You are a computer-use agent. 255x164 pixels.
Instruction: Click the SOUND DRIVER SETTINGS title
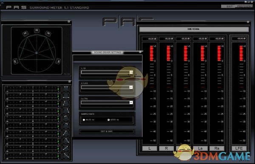tap(108, 53)
